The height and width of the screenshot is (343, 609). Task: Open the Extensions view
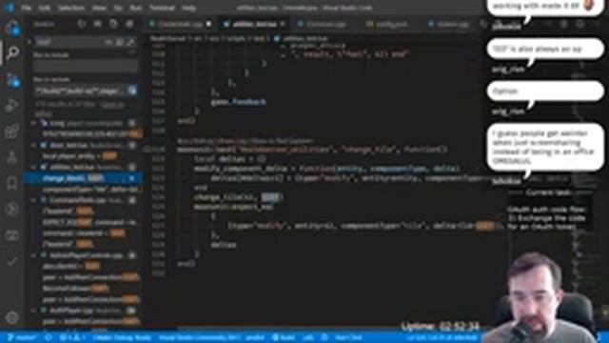[x=12, y=131]
